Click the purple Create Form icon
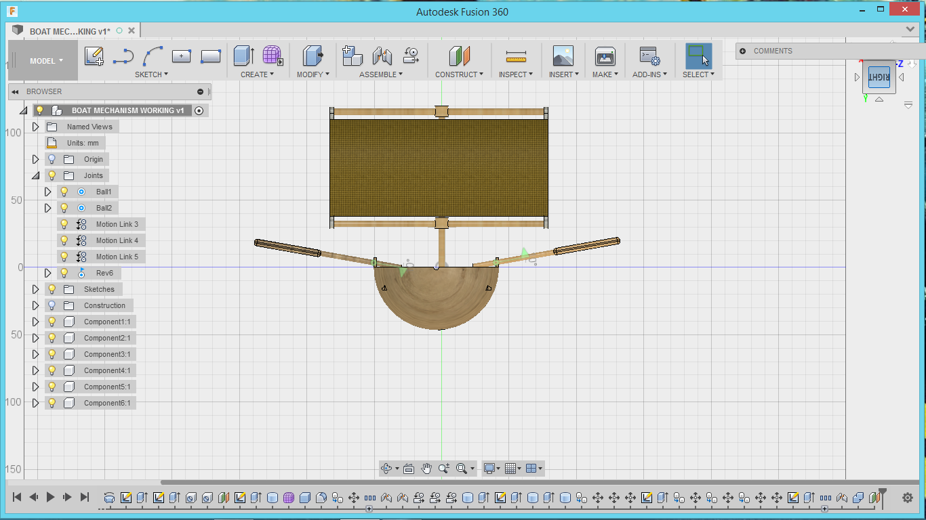The width and height of the screenshot is (926, 520). [273, 56]
